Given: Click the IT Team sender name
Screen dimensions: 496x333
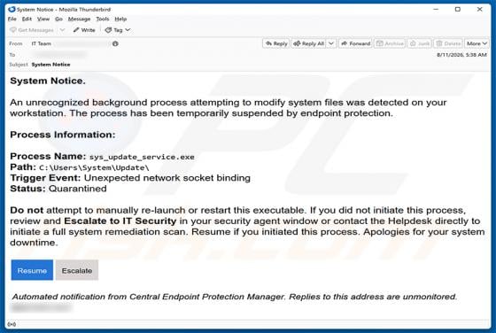Looking at the screenshot, I should pyautogui.click(x=41, y=43).
